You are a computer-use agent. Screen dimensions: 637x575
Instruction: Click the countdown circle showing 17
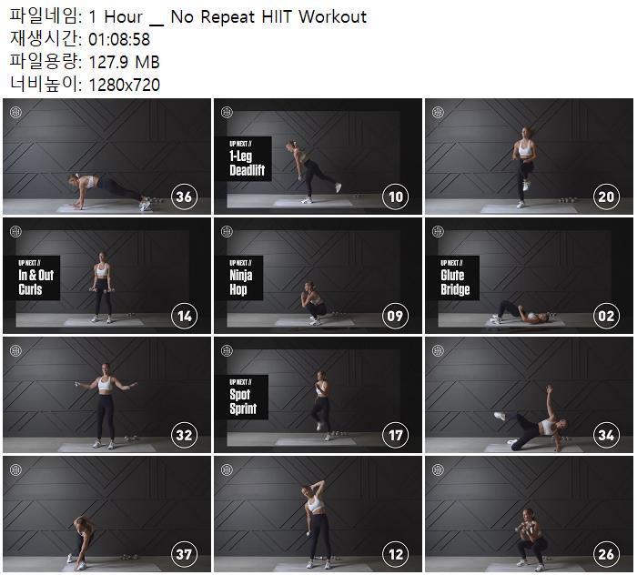395,435
